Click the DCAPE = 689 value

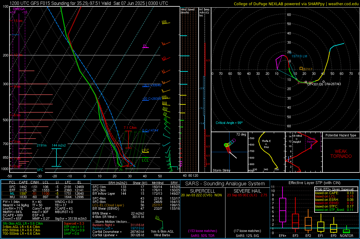13,215
